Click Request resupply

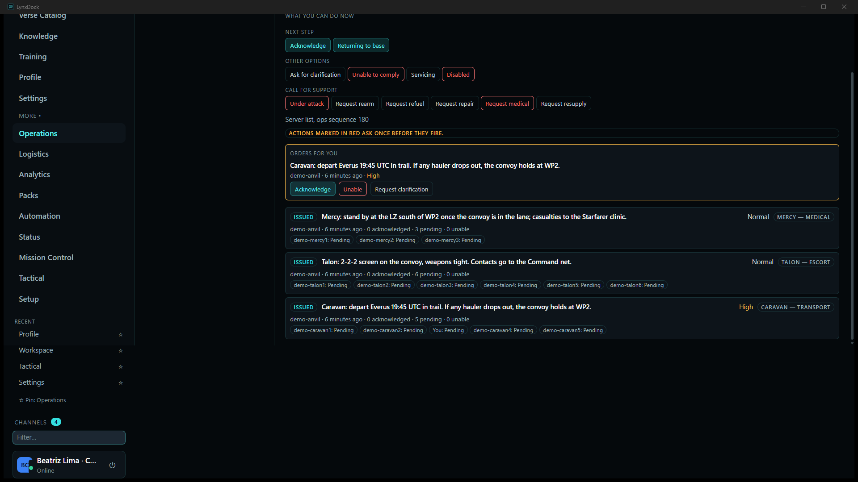[x=564, y=104]
